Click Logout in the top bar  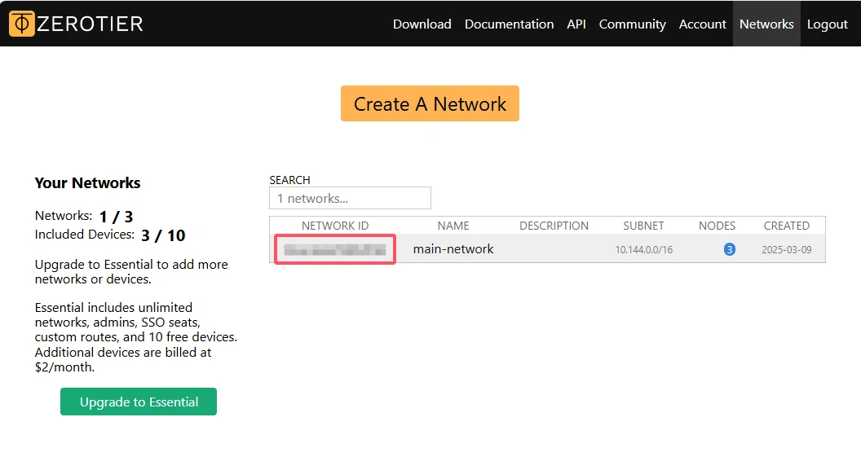tap(828, 24)
